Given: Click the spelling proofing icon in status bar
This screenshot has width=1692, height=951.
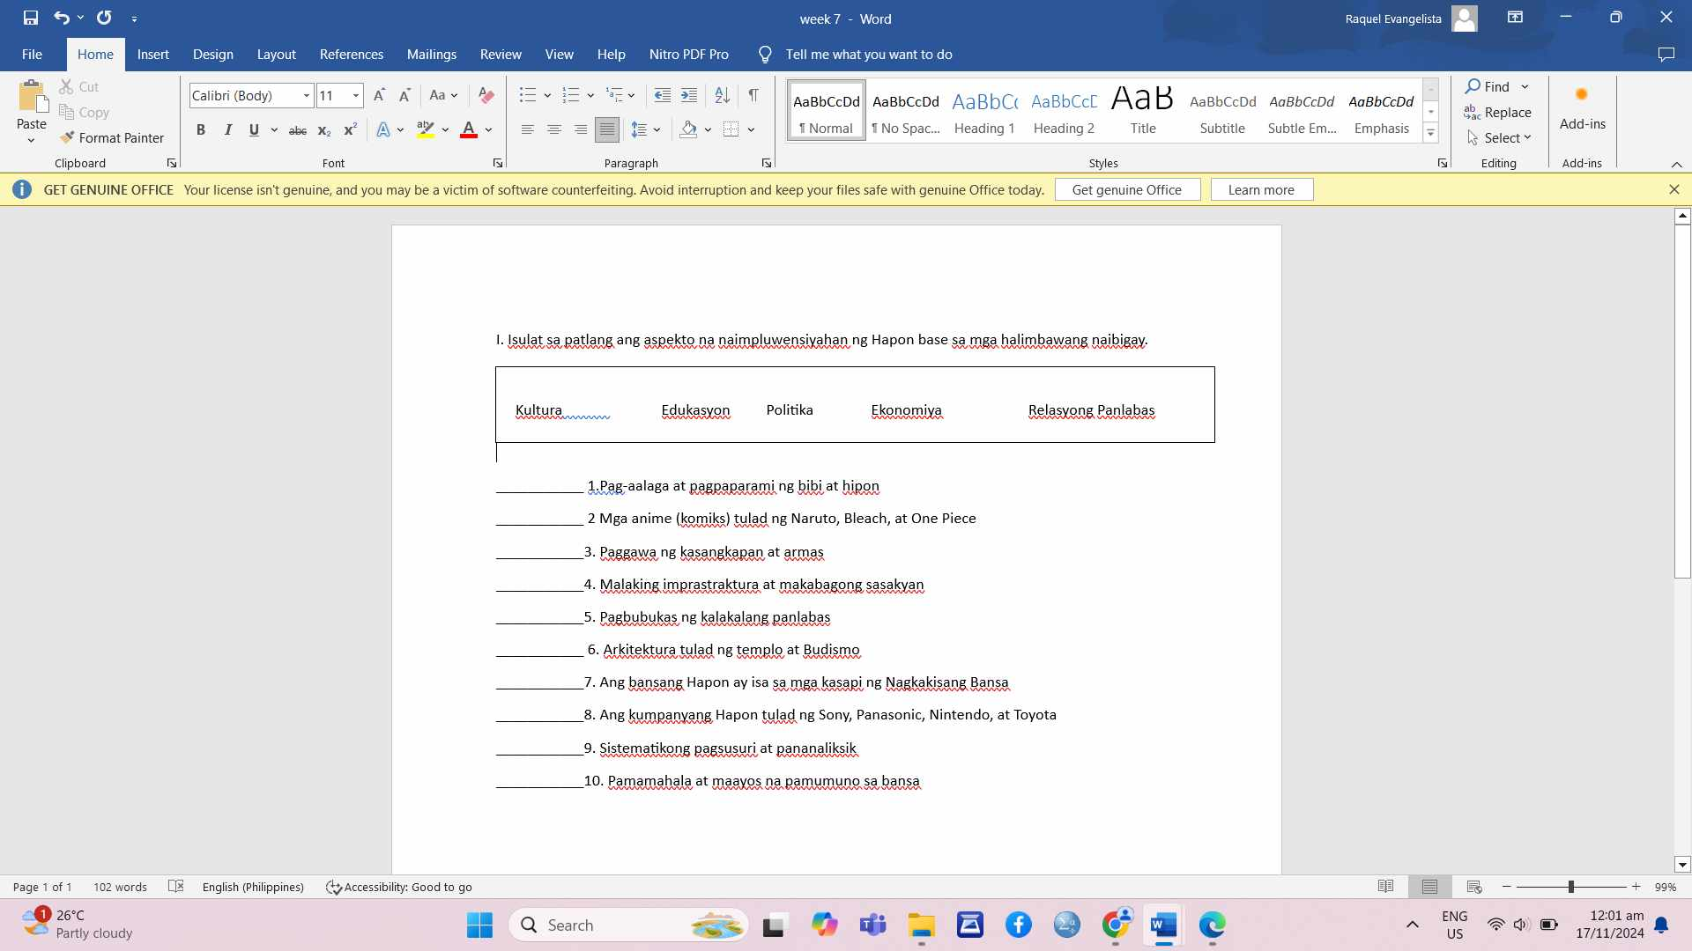Looking at the screenshot, I should click(176, 887).
